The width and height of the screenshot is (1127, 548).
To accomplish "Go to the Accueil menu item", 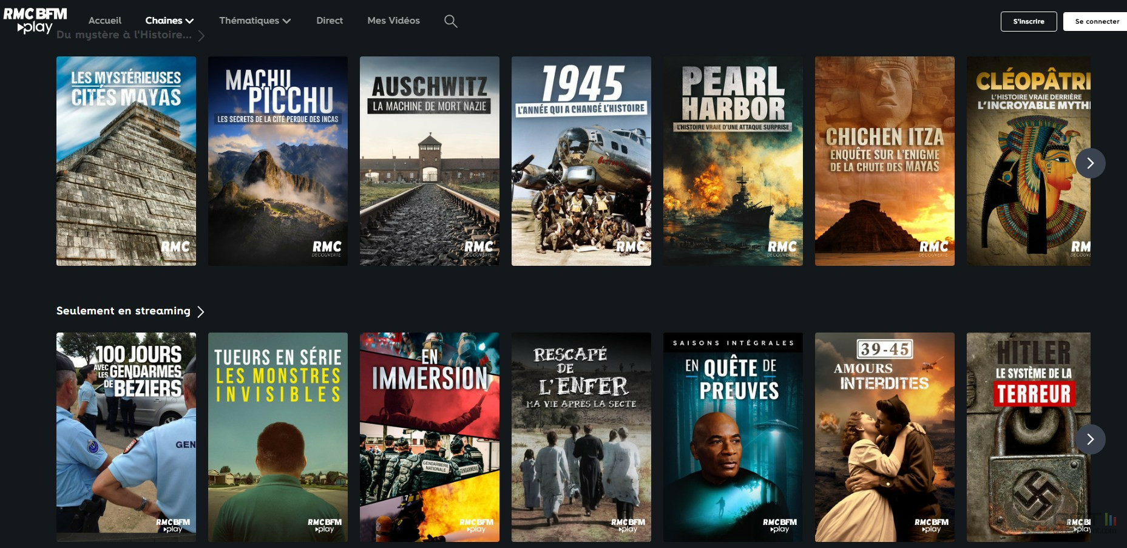I will [105, 21].
